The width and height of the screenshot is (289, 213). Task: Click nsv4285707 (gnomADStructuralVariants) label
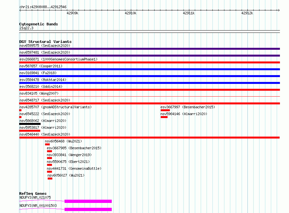click(56, 107)
